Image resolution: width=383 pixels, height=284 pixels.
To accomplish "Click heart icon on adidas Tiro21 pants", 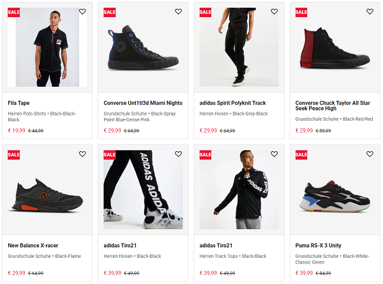I will tap(178, 154).
